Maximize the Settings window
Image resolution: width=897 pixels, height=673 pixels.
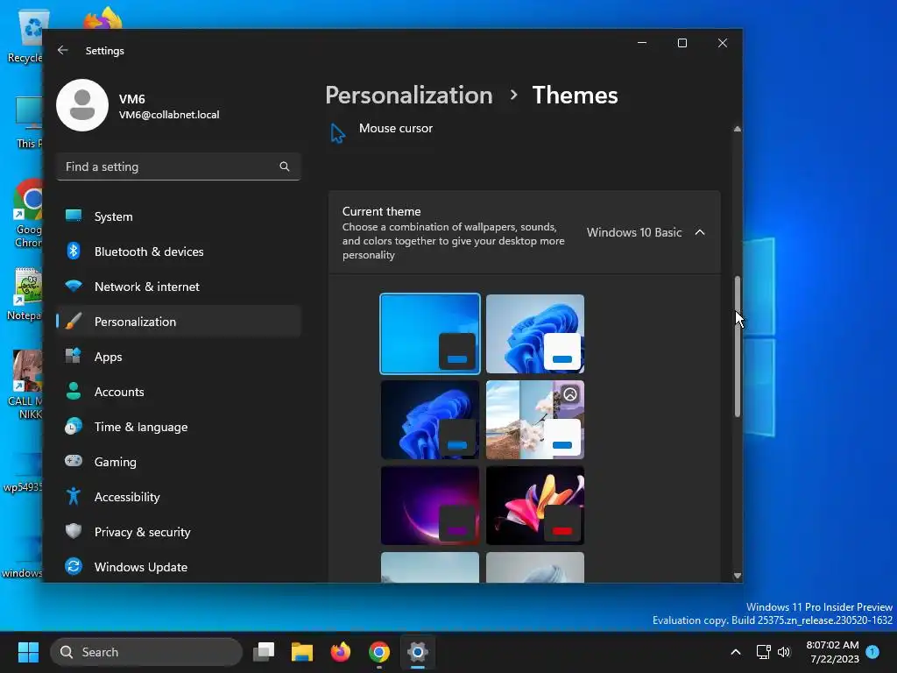(682, 43)
